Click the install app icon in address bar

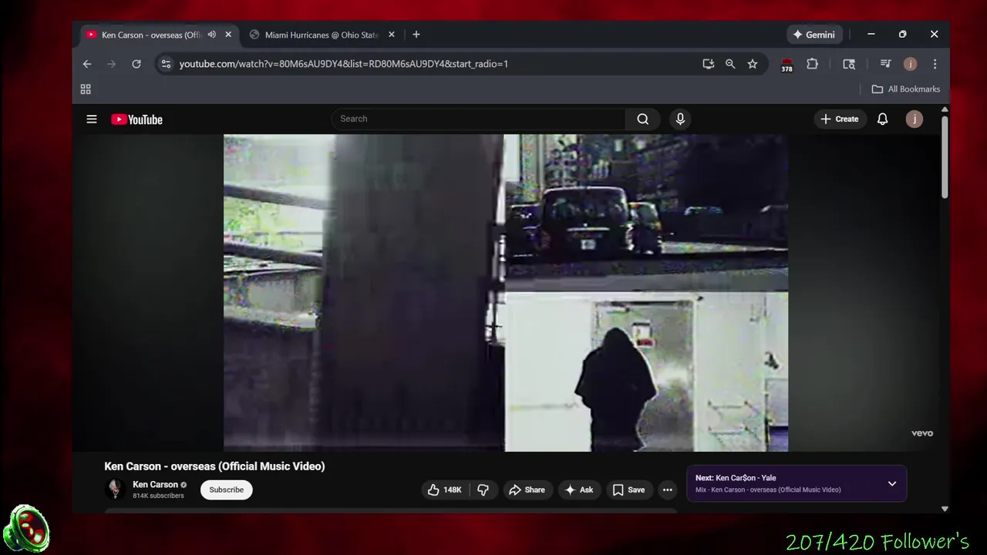pos(708,64)
